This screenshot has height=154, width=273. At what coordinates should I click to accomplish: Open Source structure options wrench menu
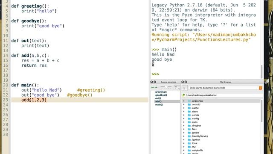177,88
